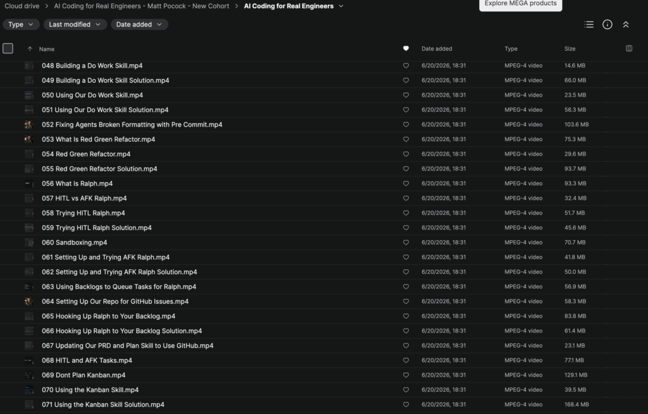648x414 pixels.
Task: Click thumbnail of 053 What Is Red Green Refactor
Action: point(29,139)
